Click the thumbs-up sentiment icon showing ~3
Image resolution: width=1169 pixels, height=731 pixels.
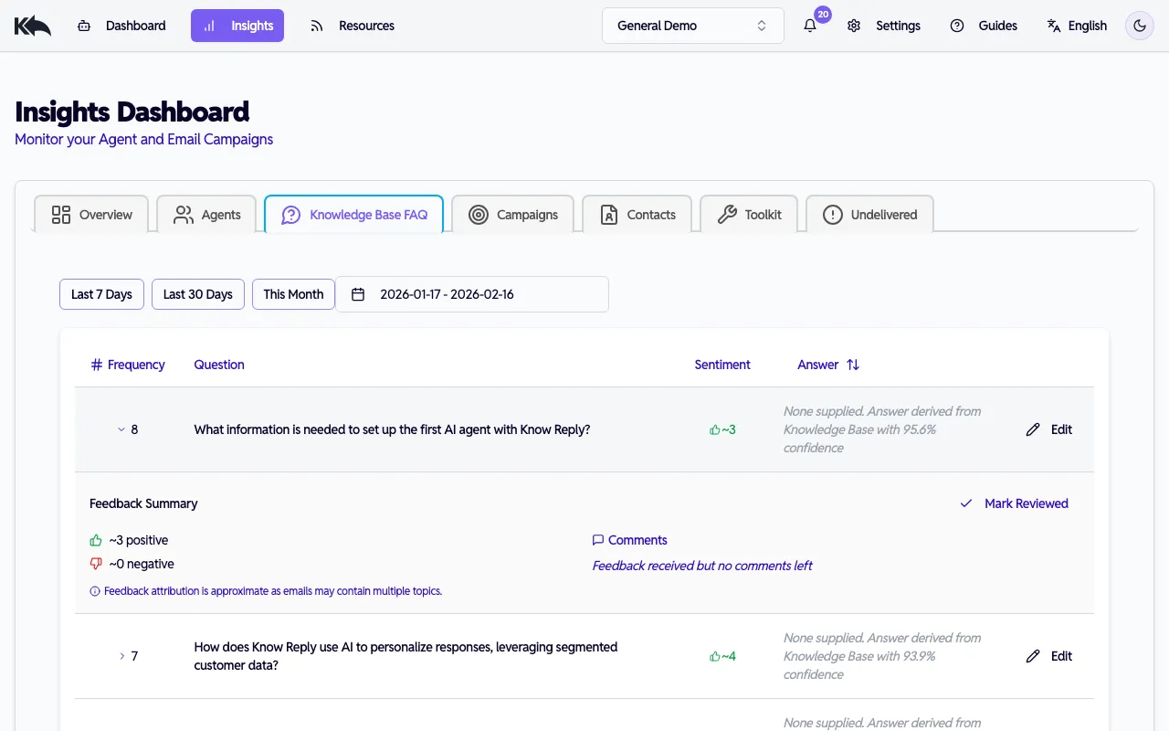pyautogui.click(x=713, y=429)
